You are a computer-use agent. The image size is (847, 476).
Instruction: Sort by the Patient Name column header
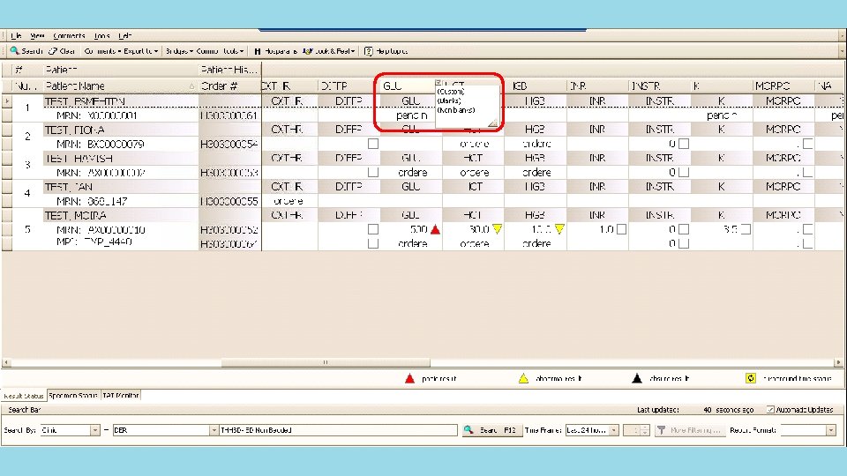pos(121,86)
